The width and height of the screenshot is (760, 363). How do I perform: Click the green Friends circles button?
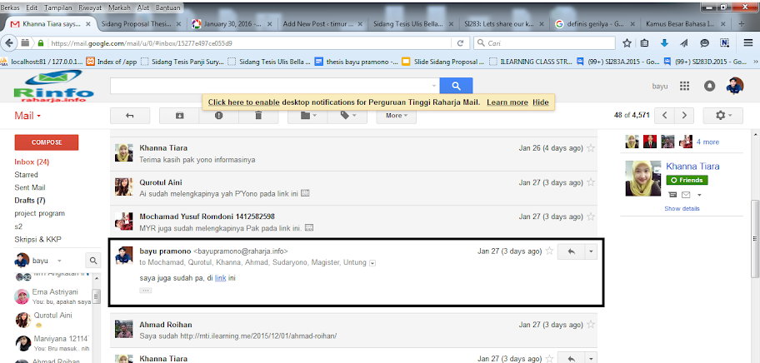click(x=687, y=180)
